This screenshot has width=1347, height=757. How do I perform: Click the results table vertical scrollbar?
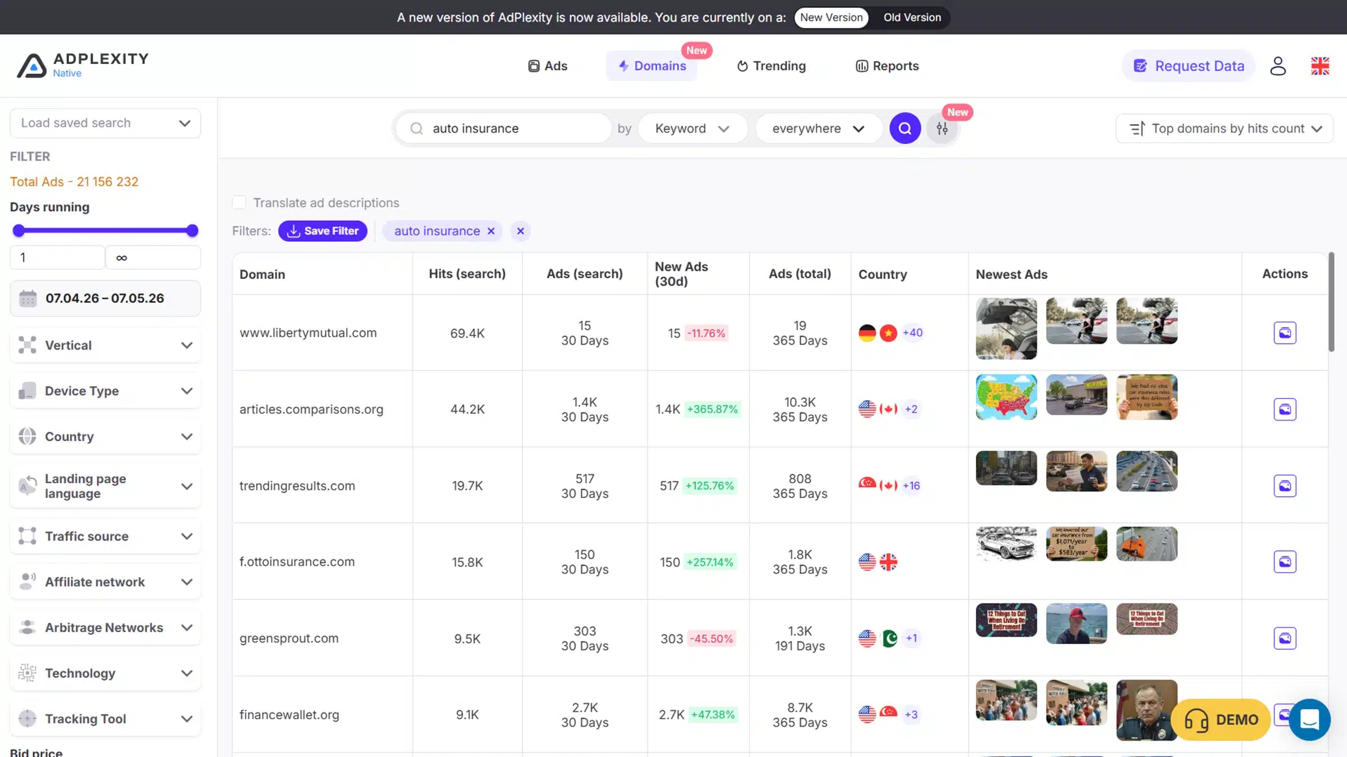click(1331, 302)
